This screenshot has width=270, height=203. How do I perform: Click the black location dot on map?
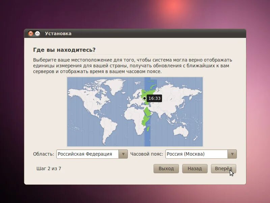[x=144, y=98]
